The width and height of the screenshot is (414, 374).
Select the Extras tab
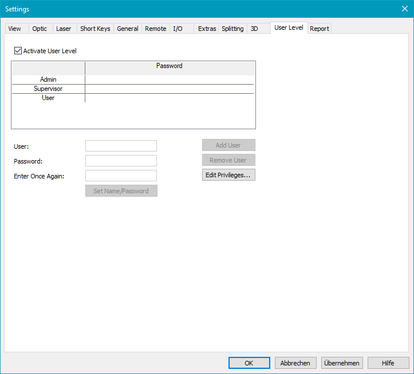(207, 29)
